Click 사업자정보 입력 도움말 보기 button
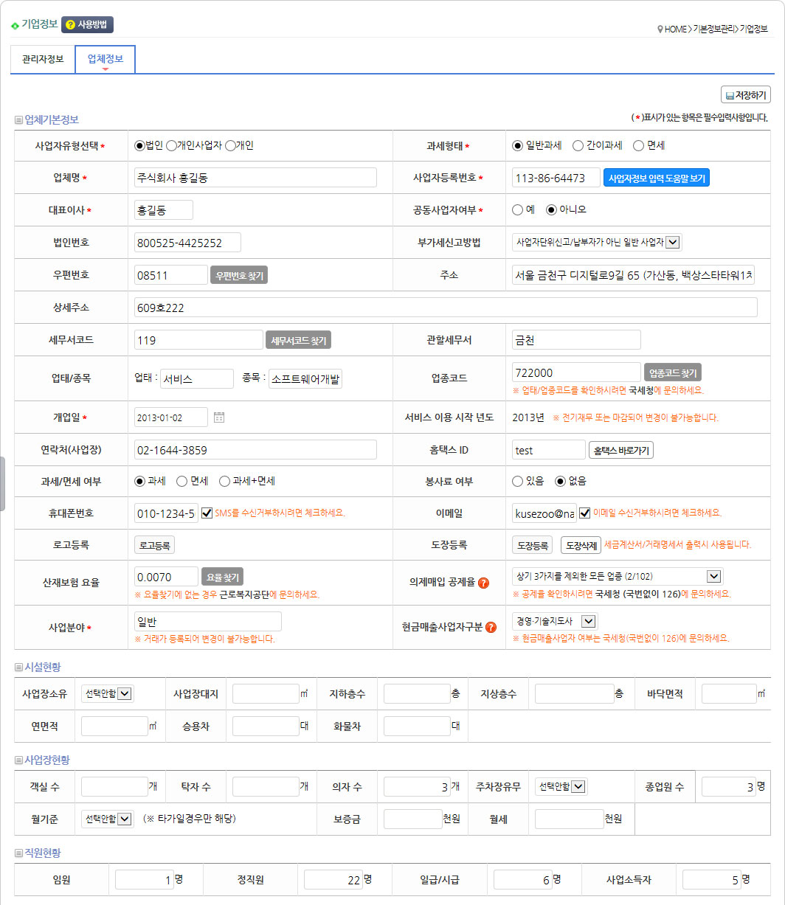 [656, 178]
